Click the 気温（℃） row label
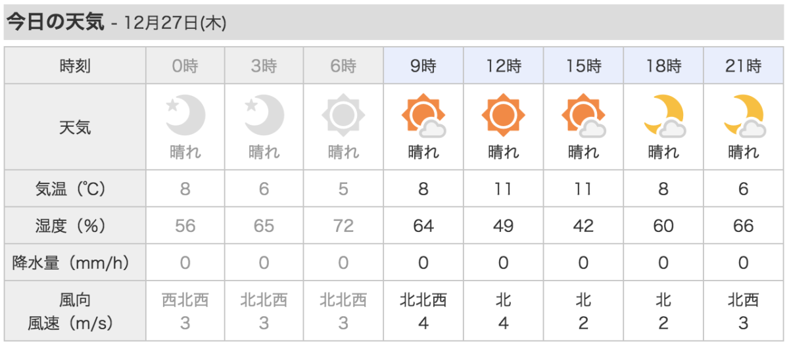789x347 pixels. (x=75, y=189)
